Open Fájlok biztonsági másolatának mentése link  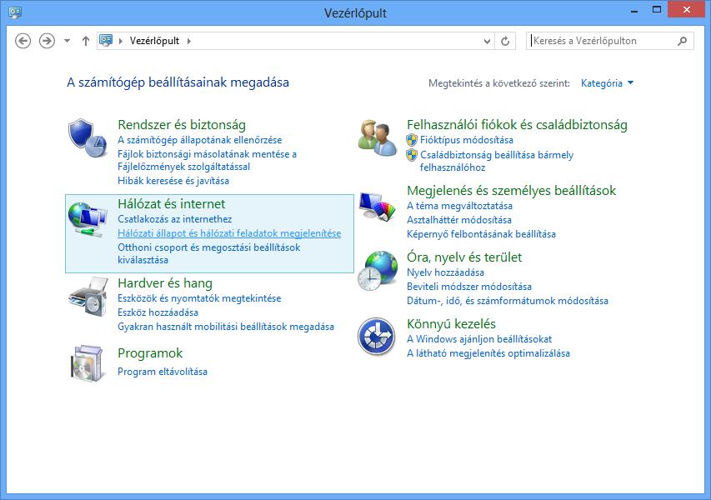207,161
